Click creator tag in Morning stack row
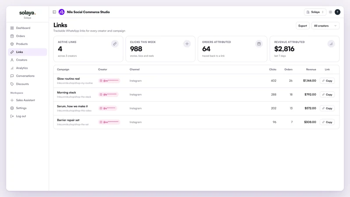350x197 pixels. click(108, 95)
